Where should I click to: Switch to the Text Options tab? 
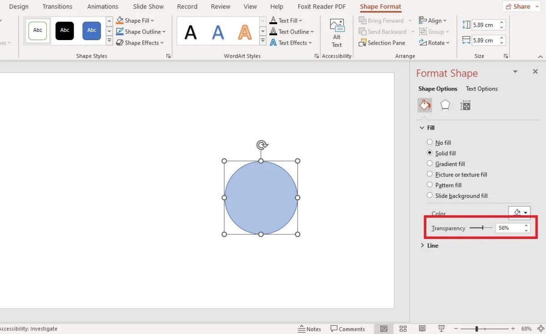(481, 89)
